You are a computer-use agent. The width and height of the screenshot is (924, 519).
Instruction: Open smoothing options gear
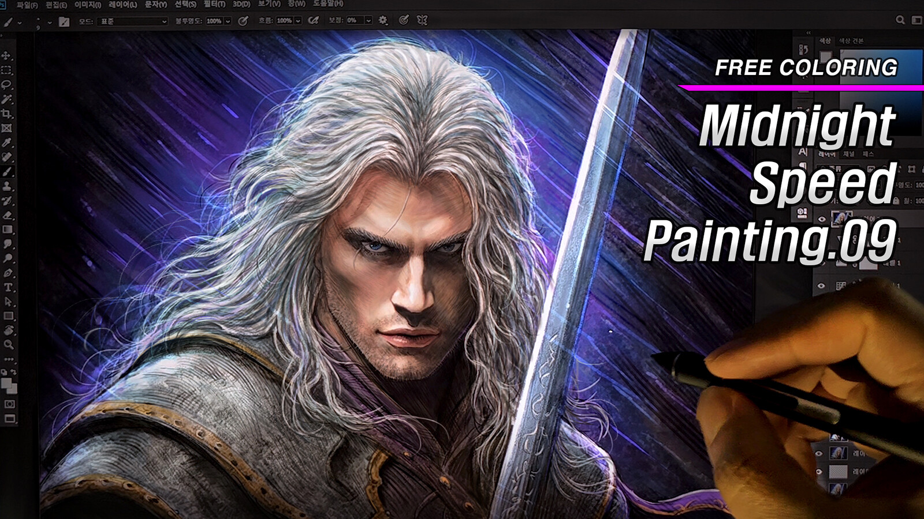383,20
